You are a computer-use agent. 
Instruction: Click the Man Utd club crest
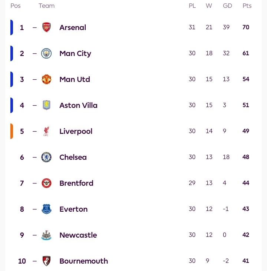[x=46, y=79]
